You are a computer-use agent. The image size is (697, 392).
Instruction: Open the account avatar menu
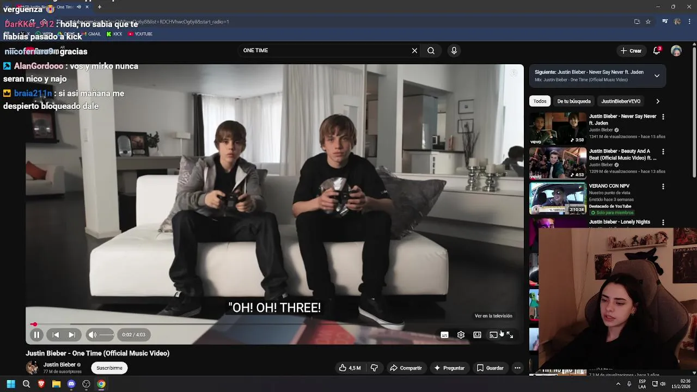676,51
